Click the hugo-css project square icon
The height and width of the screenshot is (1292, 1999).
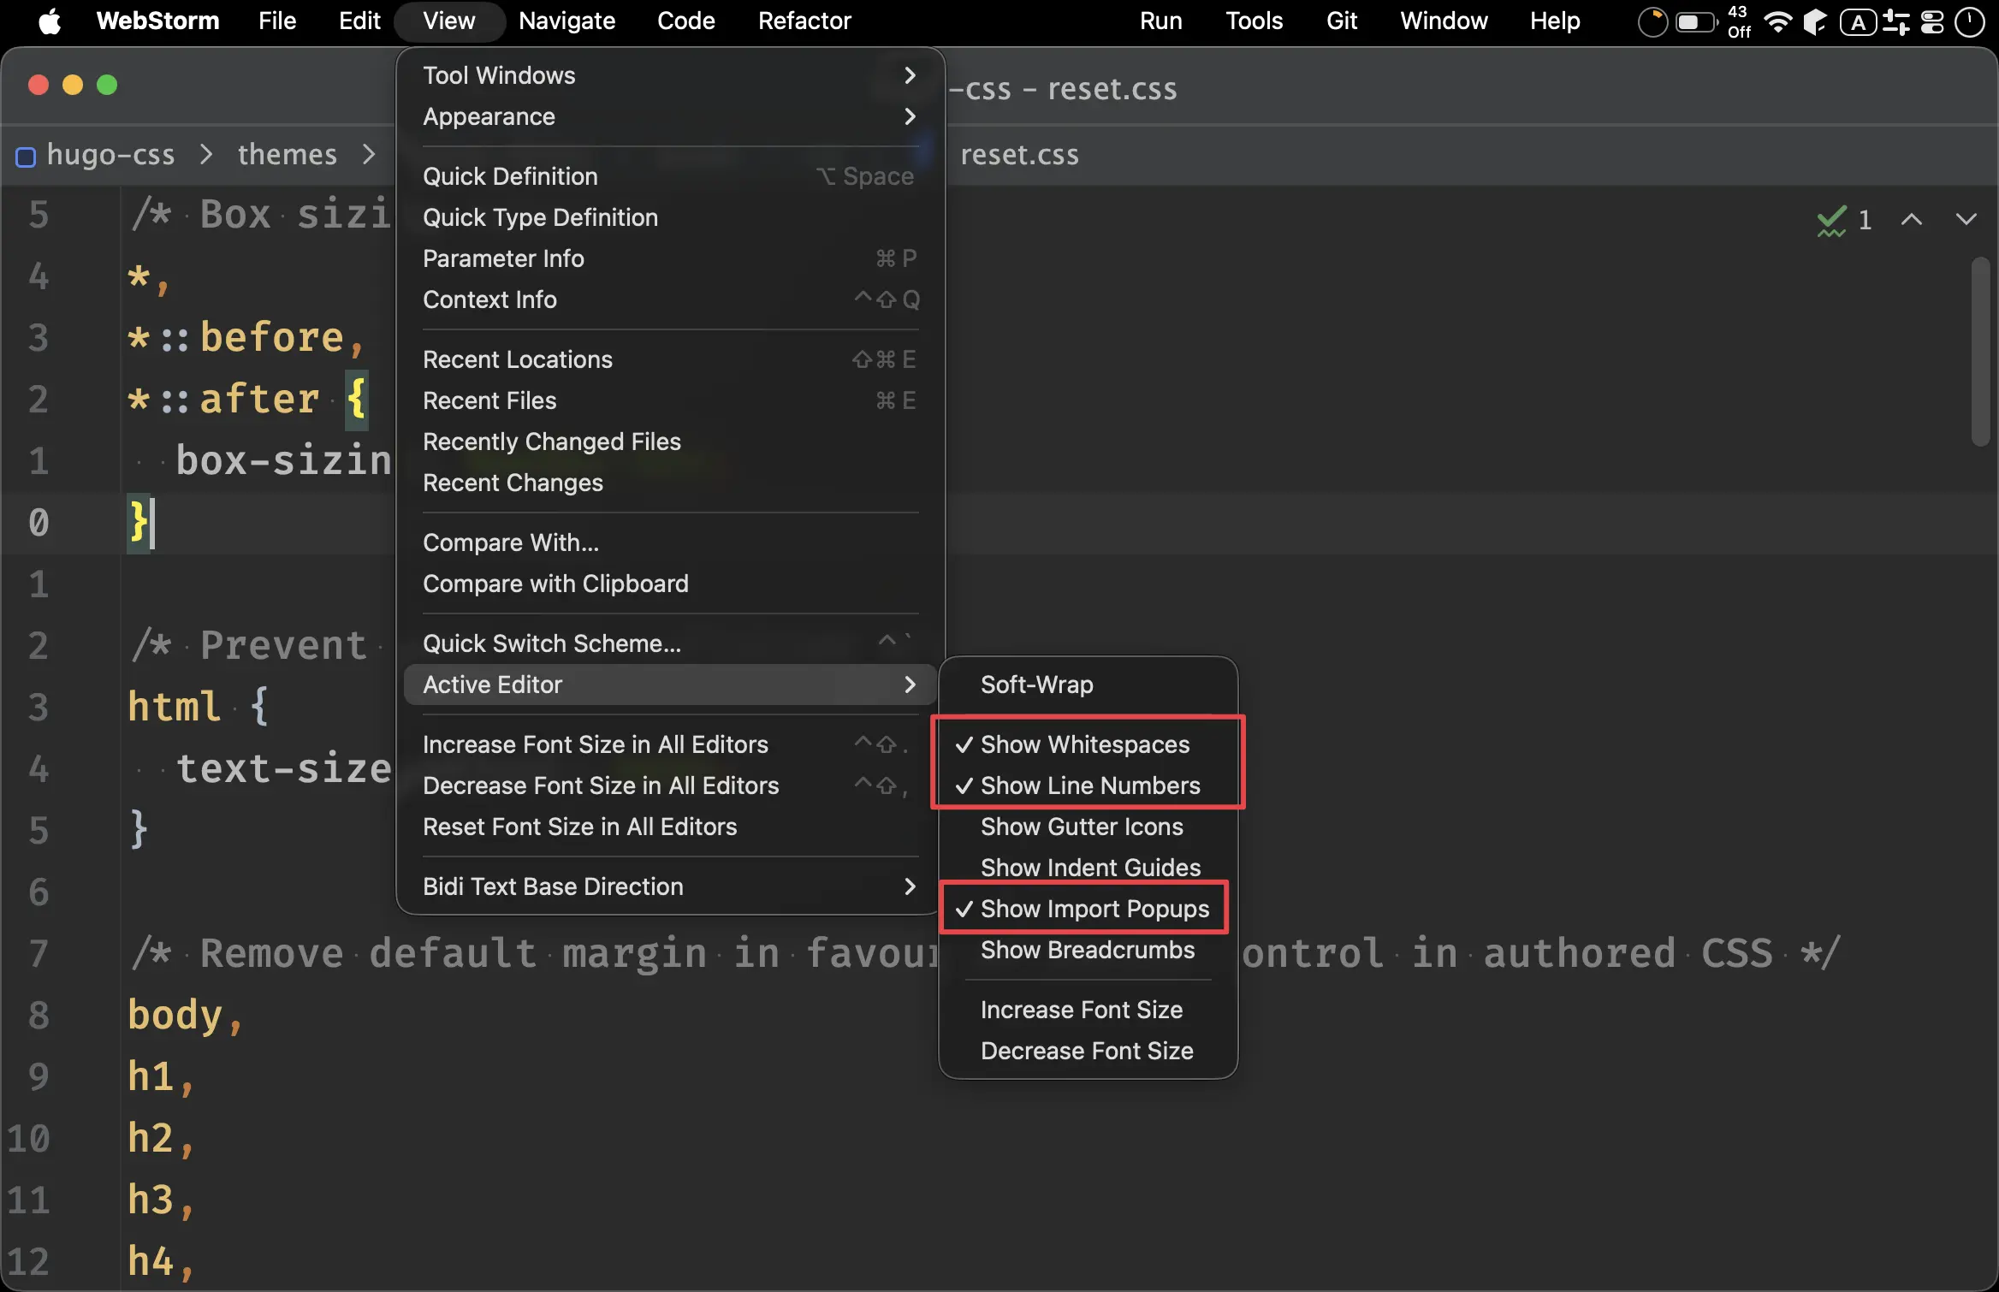[x=26, y=157]
